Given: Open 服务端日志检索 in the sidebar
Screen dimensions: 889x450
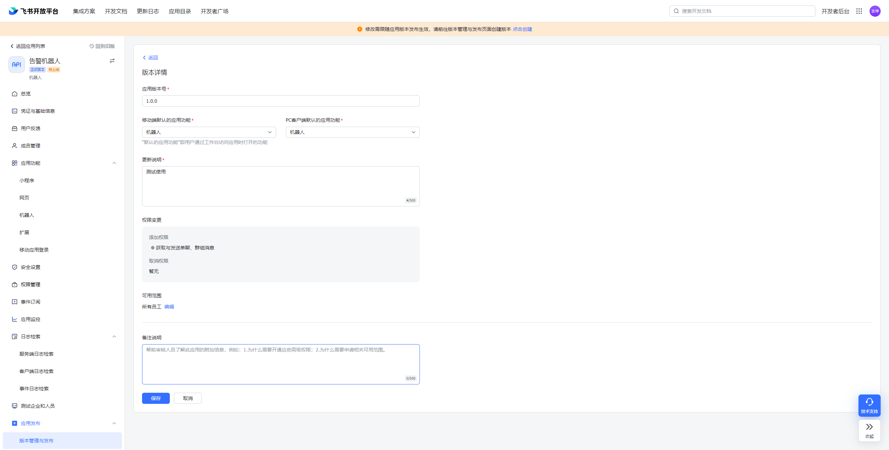Looking at the screenshot, I should click(36, 354).
